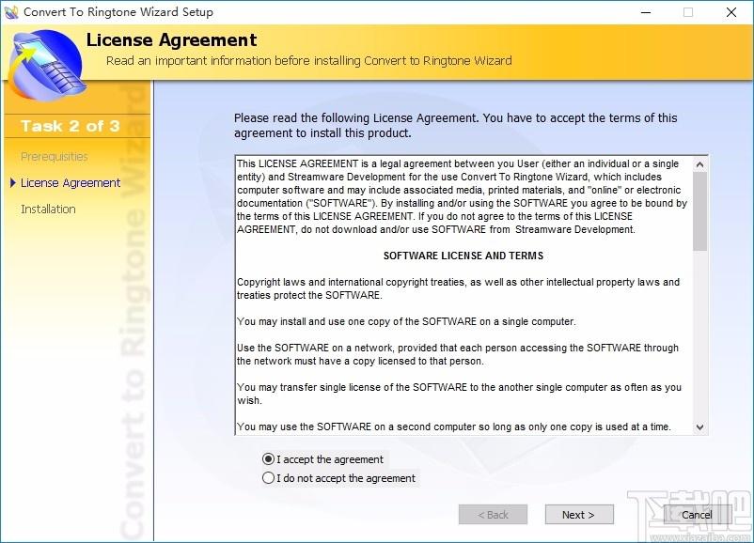Click the title bar application icon
Viewport: 754px width, 543px height.
pyautogui.click(x=10, y=12)
